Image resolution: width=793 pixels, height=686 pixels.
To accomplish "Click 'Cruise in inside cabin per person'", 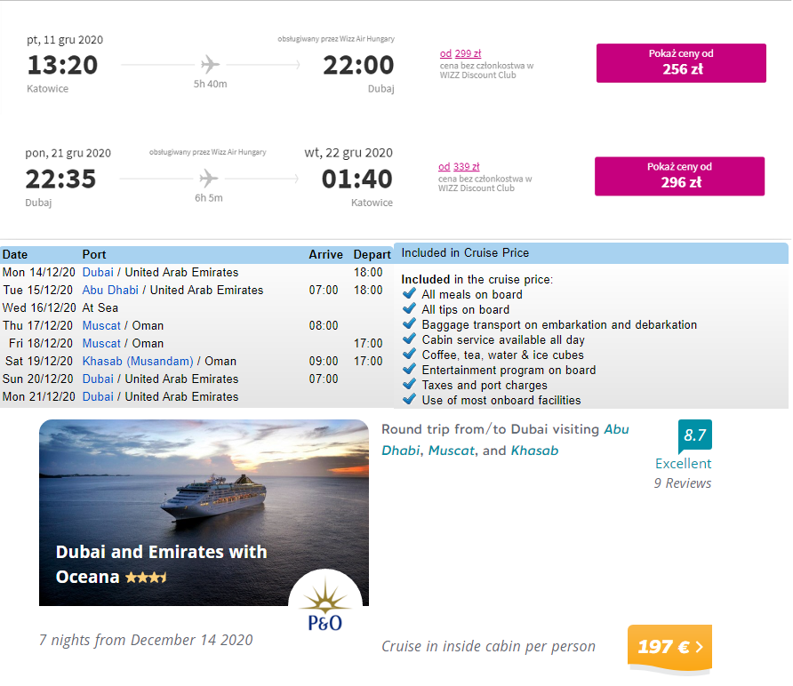I will tap(489, 647).
